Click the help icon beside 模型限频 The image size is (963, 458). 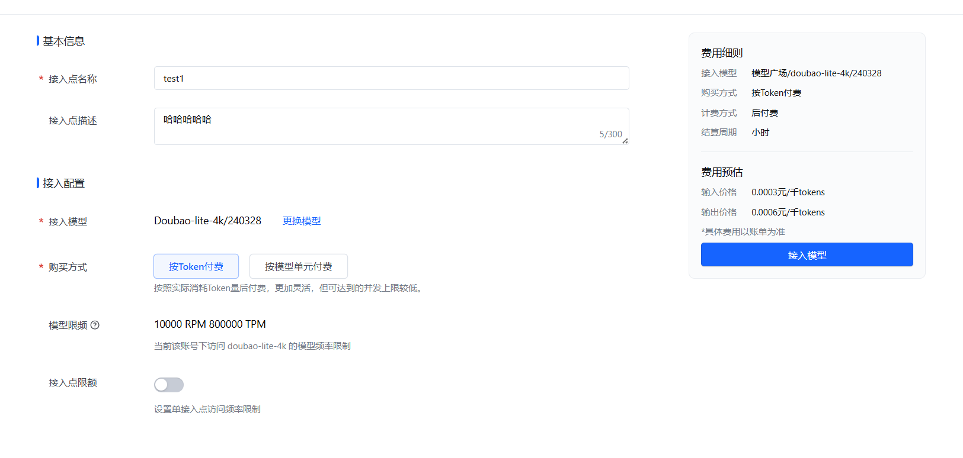[x=95, y=325]
